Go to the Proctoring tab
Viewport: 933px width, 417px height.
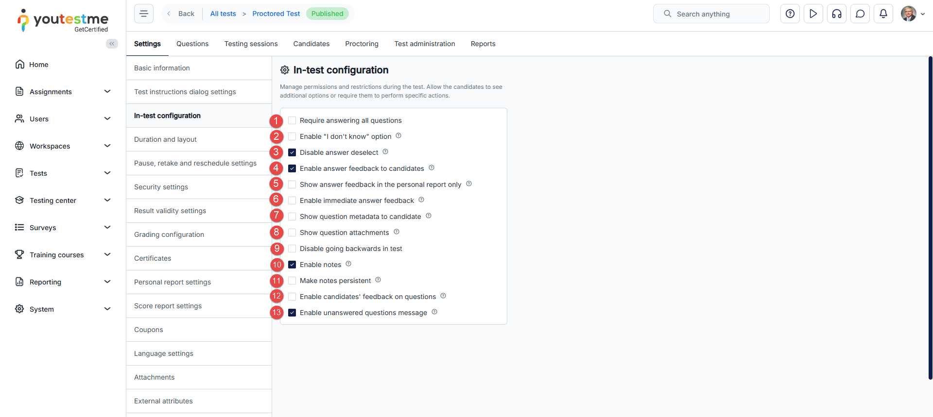362,44
